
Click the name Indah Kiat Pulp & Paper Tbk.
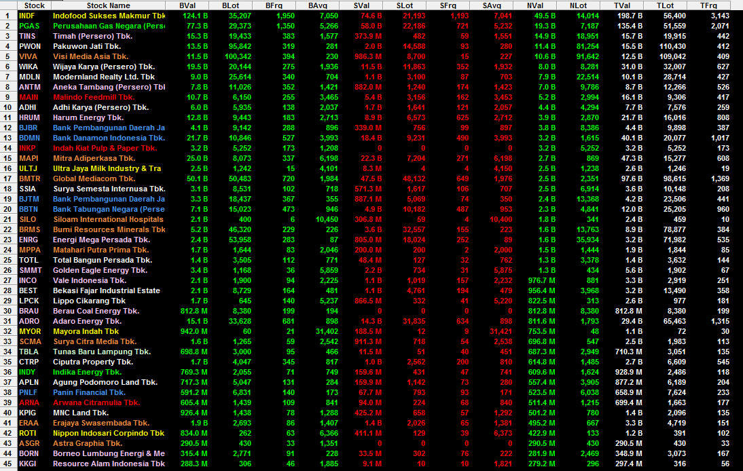(105, 148)
